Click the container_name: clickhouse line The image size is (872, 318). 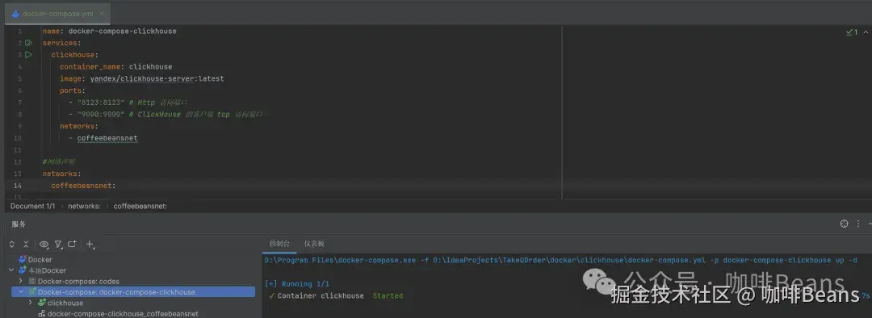pyautogui.click(x=115, y=67)
